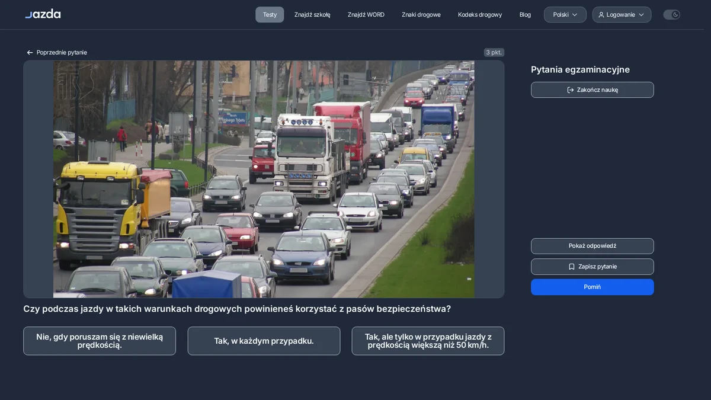Go to Znaki drogowe
Viewport: 711px width, 400px height.
click(x=421, y=15)
